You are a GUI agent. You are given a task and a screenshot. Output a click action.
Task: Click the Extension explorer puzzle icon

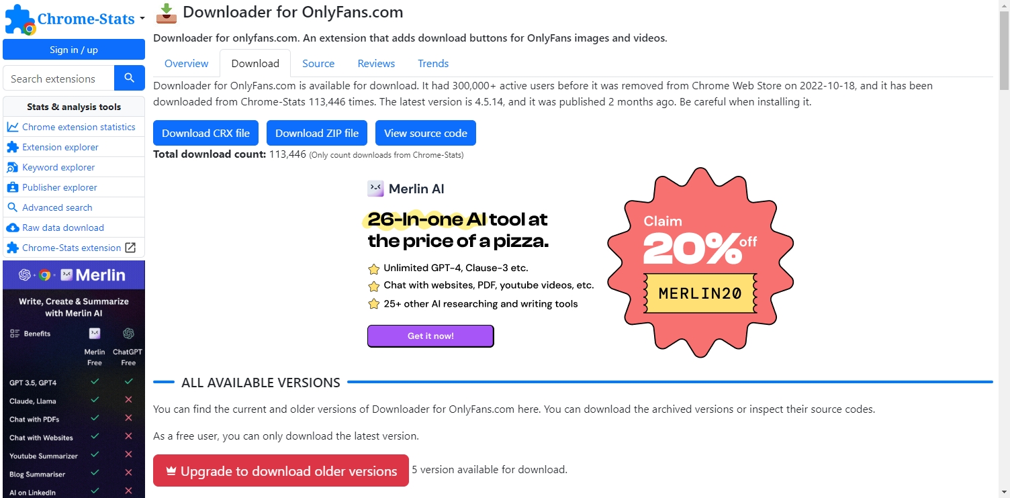click(x=12, y=147)
